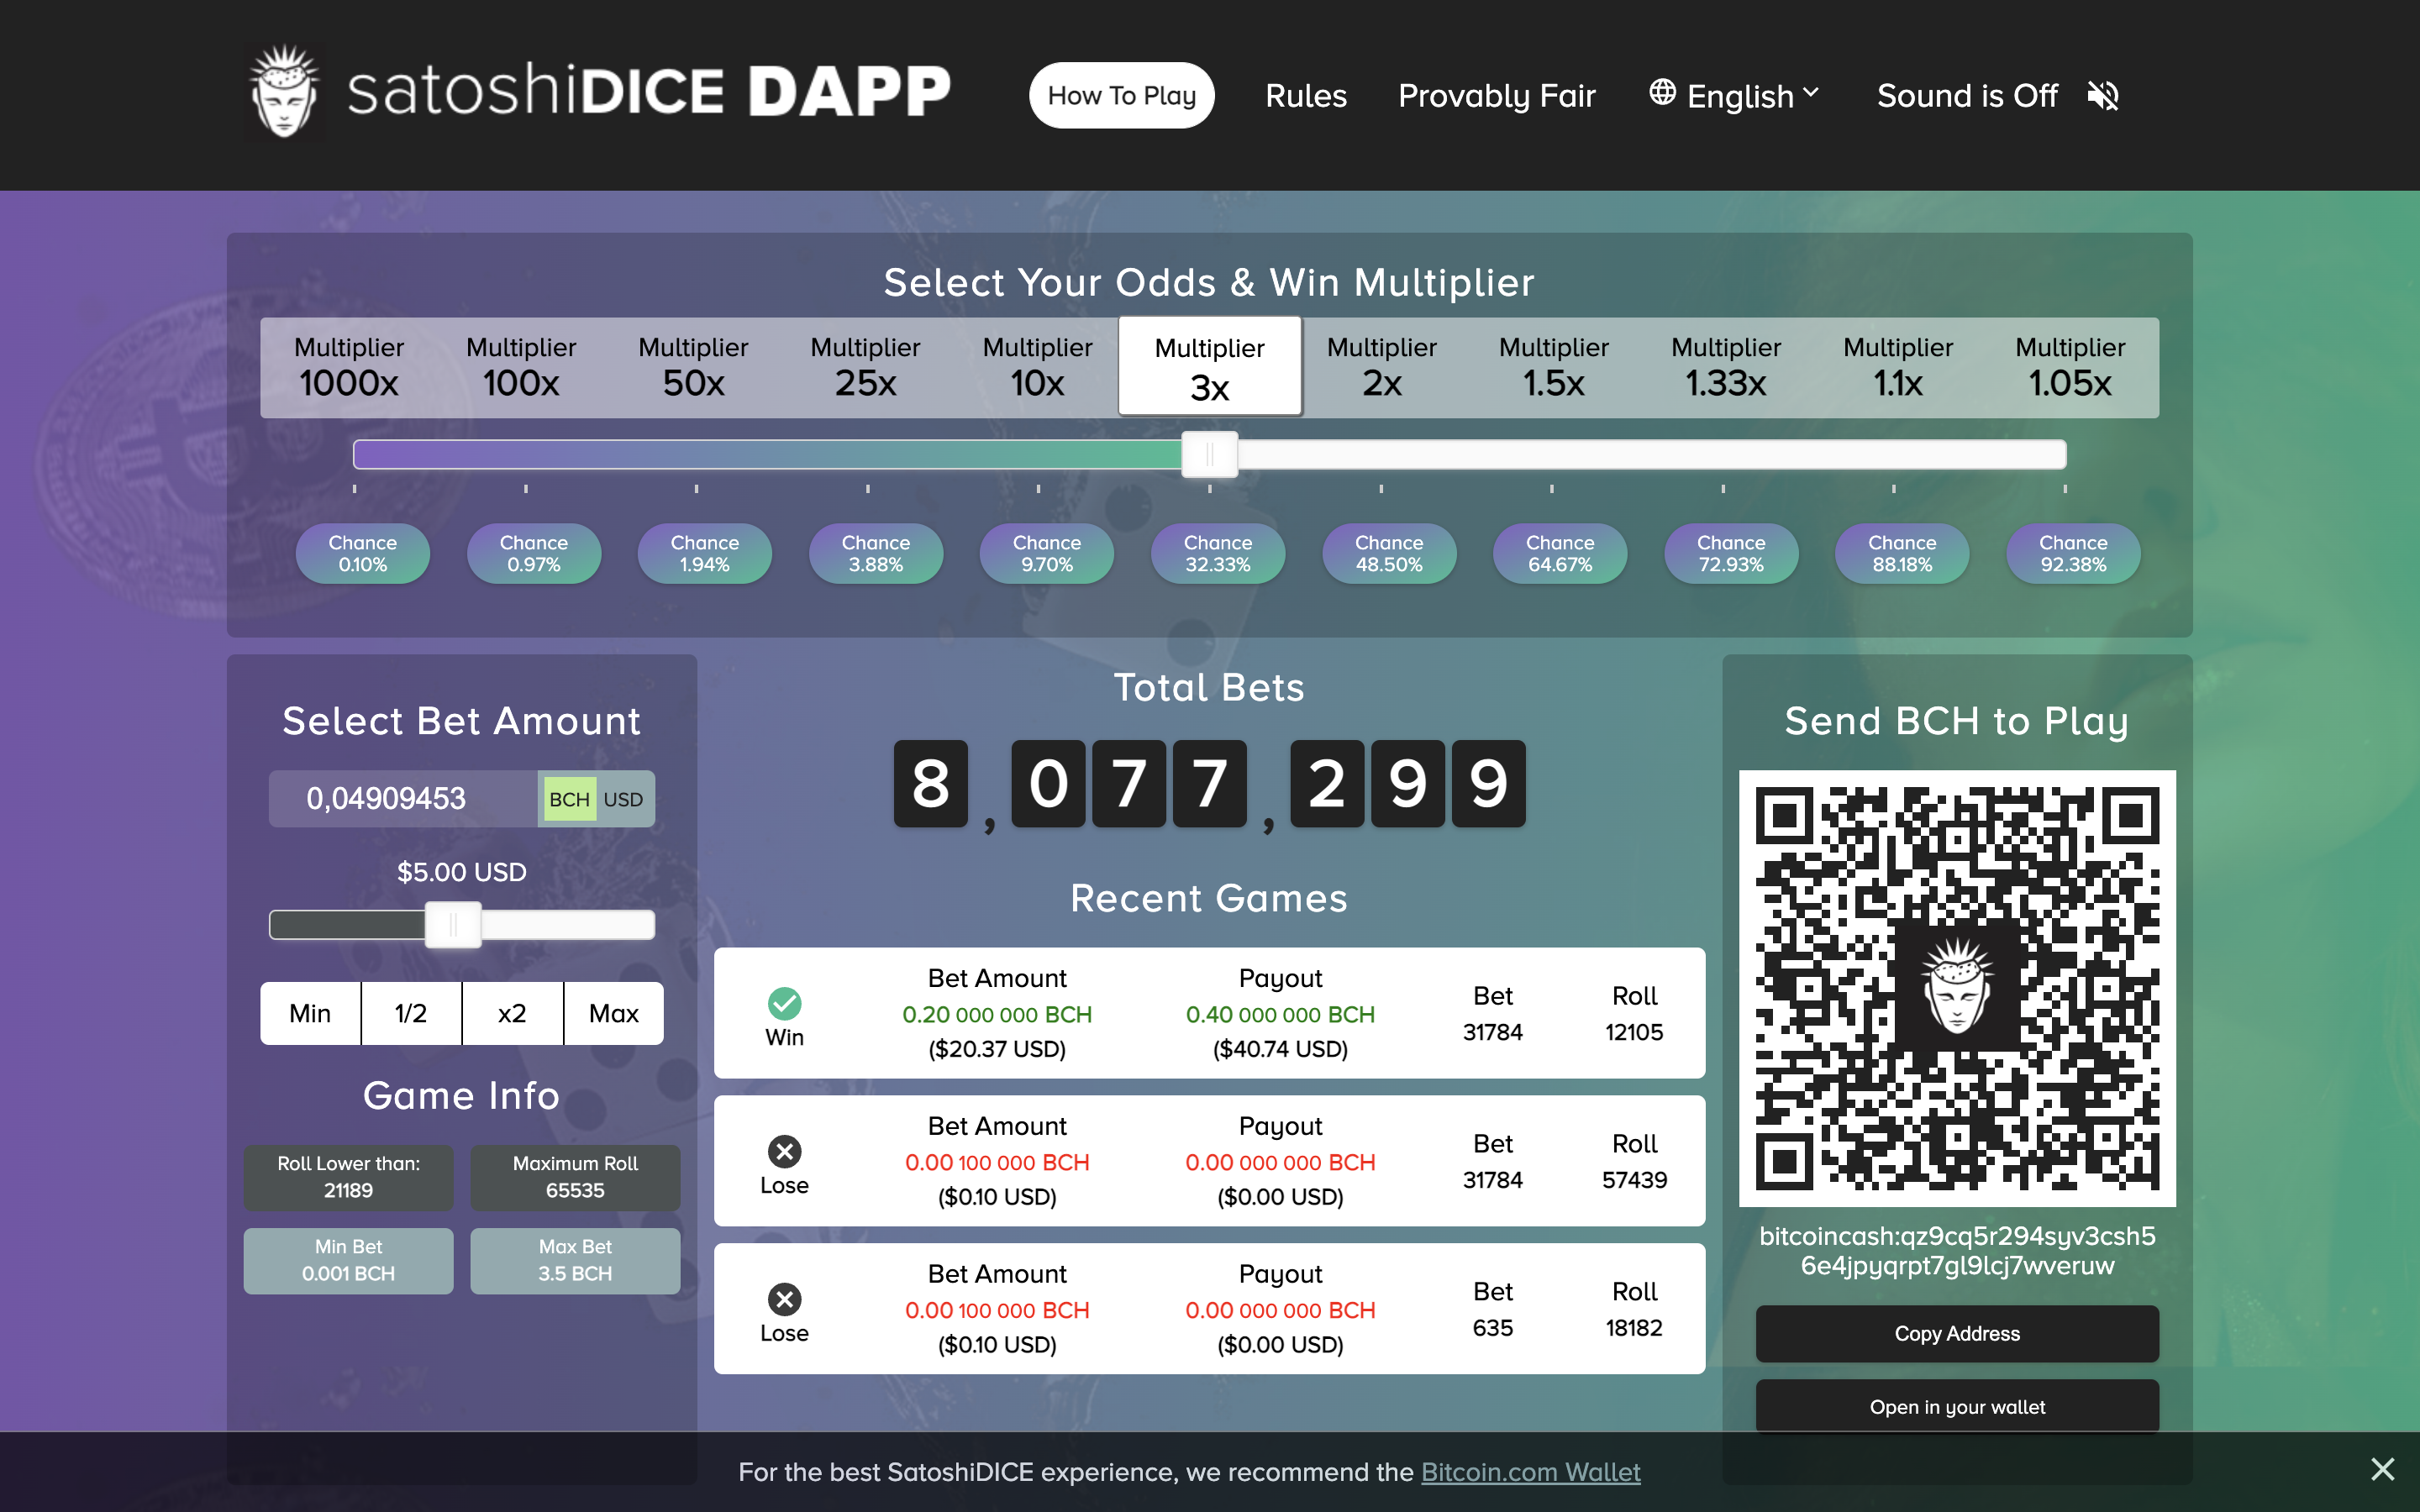The image size is (2420, 1512).
Task: Click the Maximum Roll 65535 box
Action: coord(575,1177)
